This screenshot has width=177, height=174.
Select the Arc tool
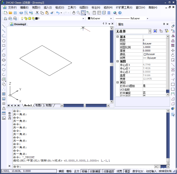pos(4,50)
